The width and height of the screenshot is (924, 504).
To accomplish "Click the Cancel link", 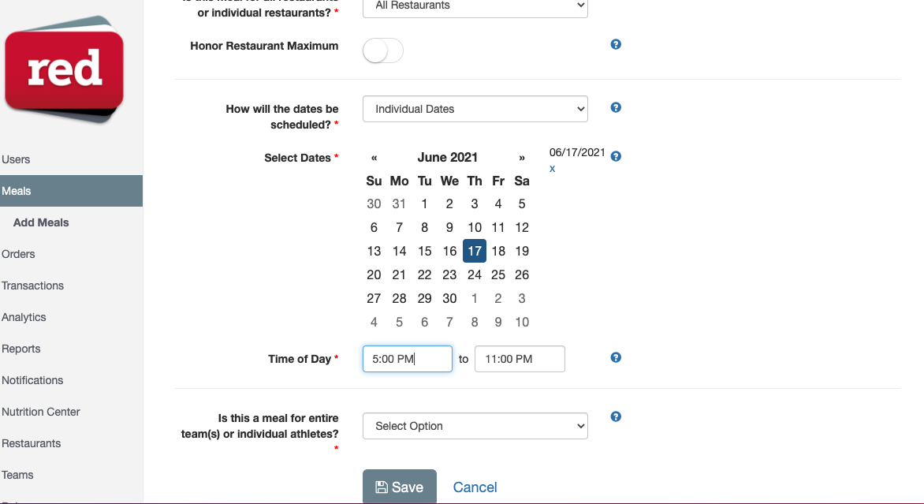I will point(475,487).
